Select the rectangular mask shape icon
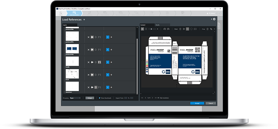 [x=195, y=29]
